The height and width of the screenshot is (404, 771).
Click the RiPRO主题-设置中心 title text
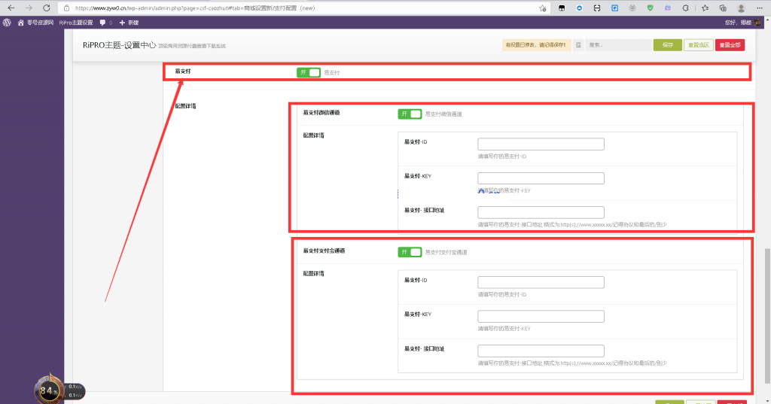tap(119, 44)
